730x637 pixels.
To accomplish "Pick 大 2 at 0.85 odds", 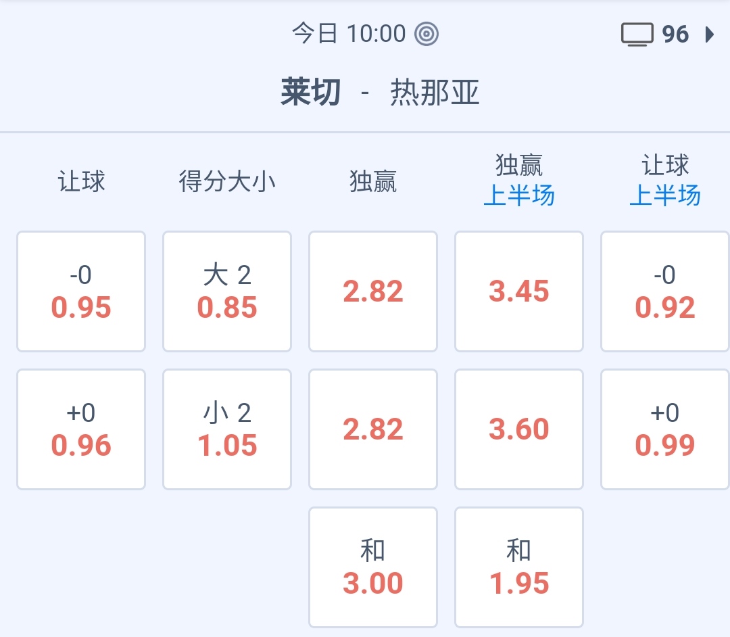I will point(227,291).
